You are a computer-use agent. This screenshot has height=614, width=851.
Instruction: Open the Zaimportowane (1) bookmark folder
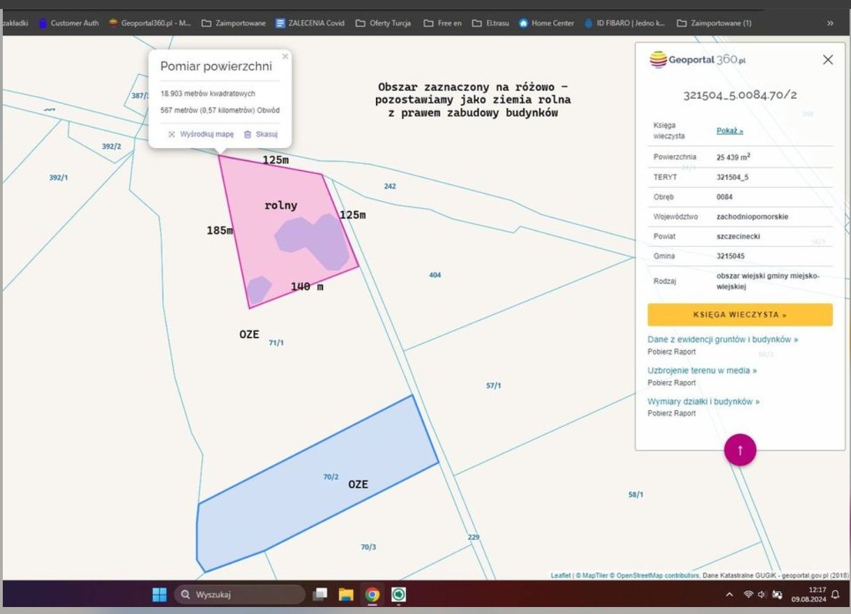coord(714,23)
